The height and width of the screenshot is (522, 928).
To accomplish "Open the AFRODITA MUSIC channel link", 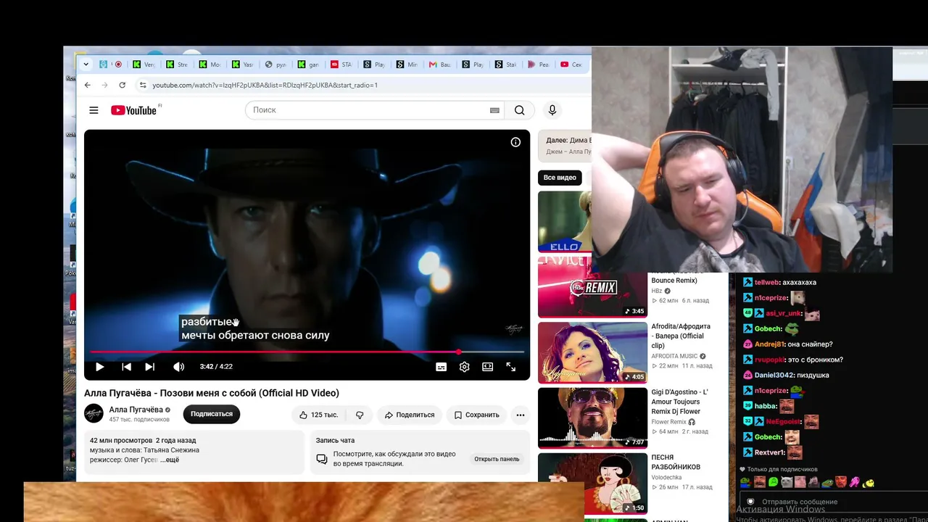I will click(x=674, y=356).
